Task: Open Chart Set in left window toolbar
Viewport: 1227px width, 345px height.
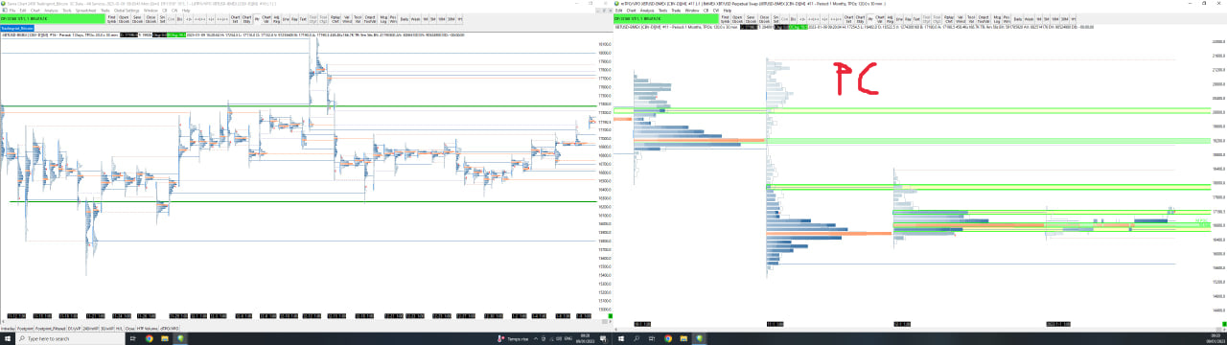Action: pyautogui.click(x=235, y=19)
